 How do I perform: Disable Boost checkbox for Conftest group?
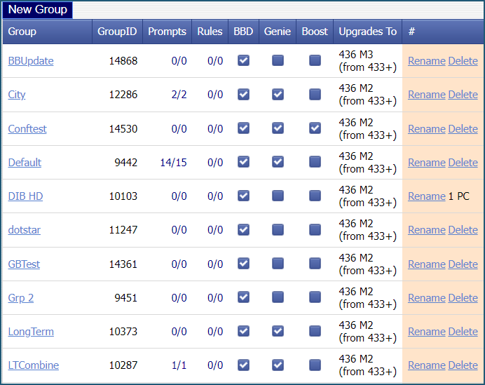315,128
